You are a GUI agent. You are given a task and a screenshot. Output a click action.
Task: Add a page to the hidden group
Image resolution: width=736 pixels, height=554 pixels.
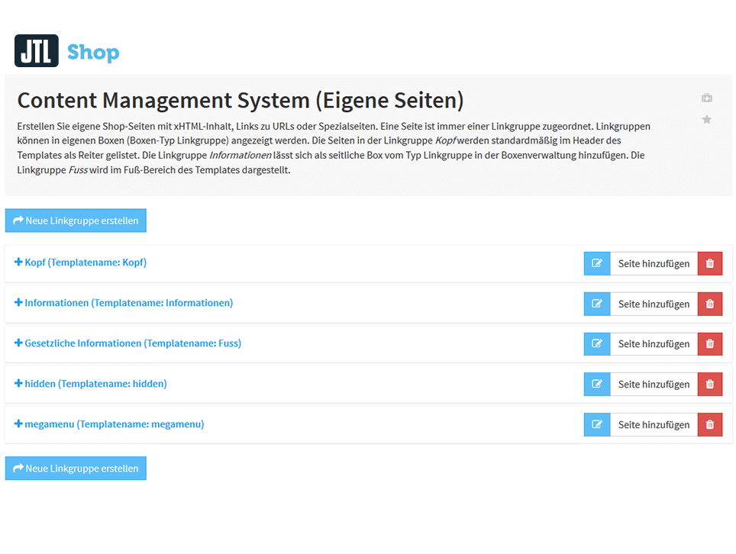point(654,384)
